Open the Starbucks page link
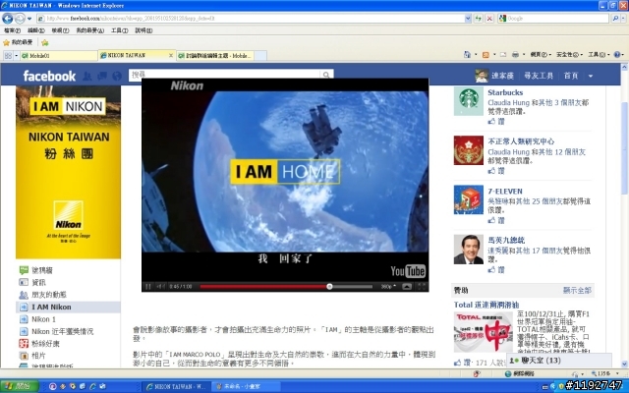This screenshot has height=393, width=629. 505,92
